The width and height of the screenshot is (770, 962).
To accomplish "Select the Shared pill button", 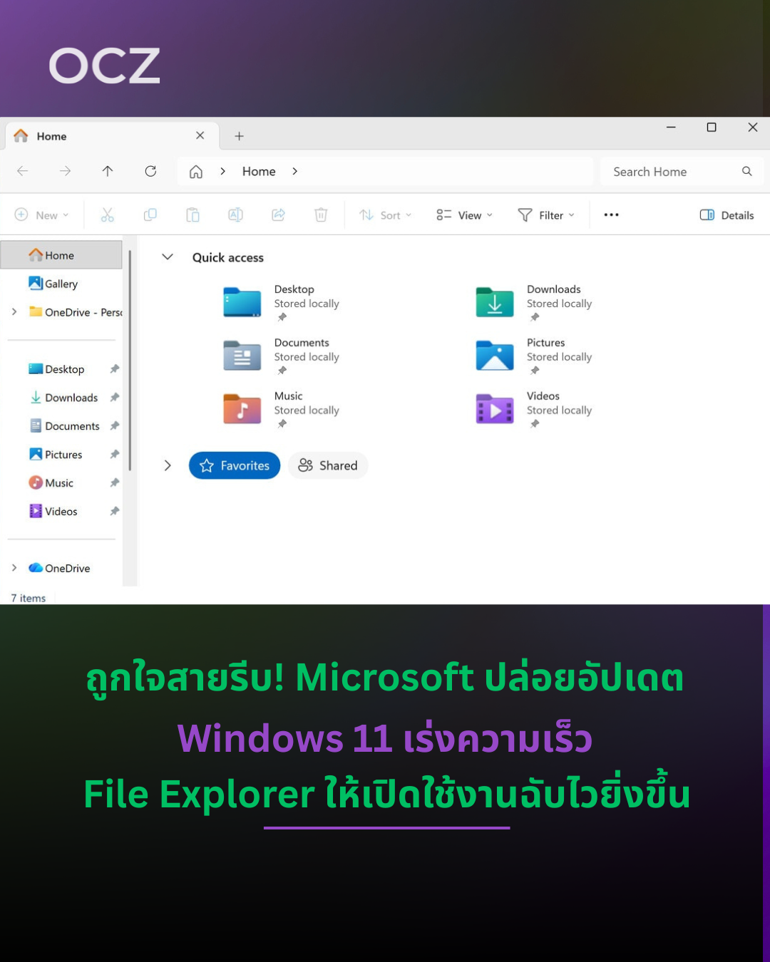I will tap(328, 465).
